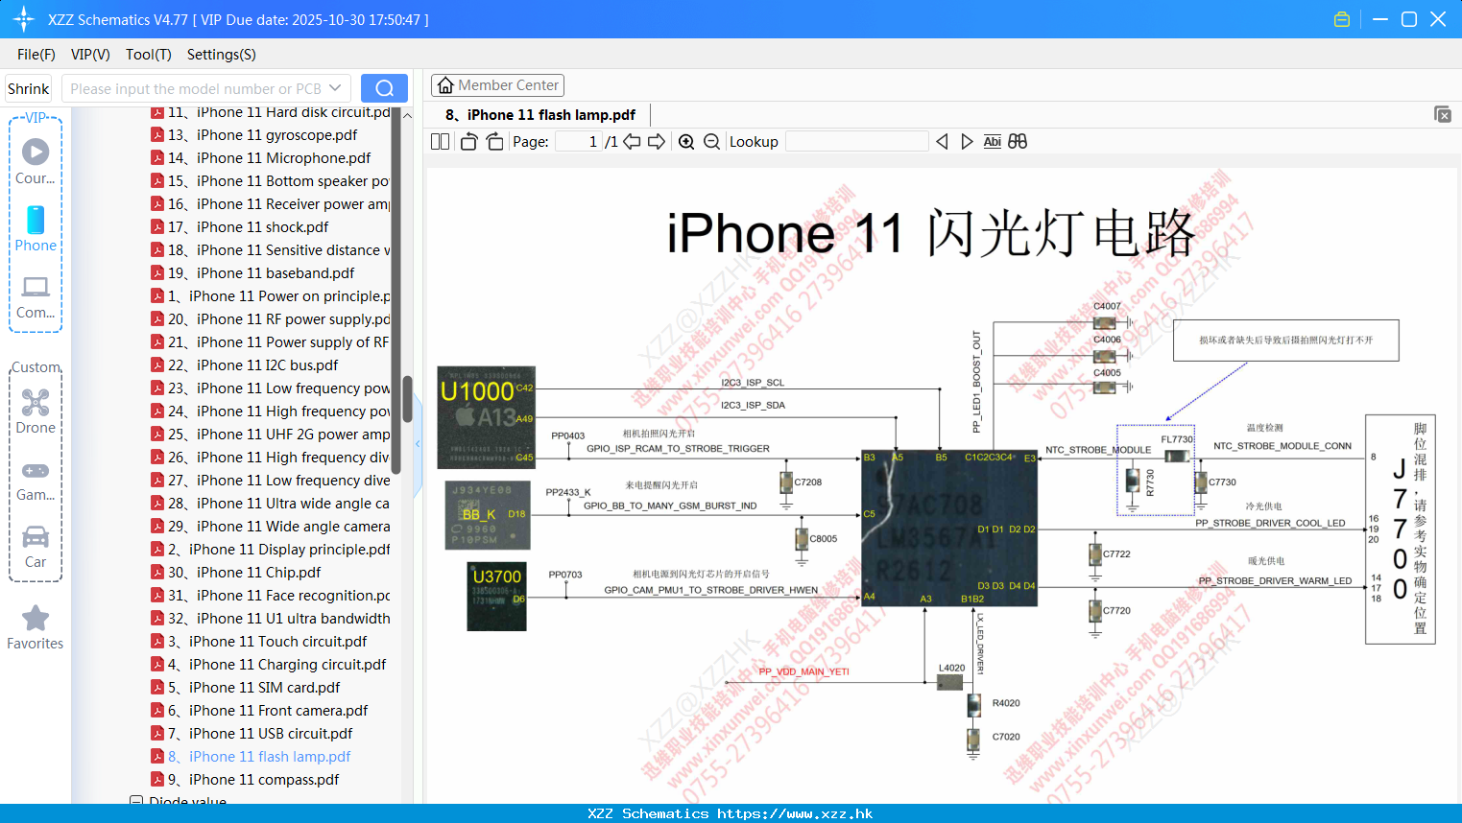
Task: Click the PP_VDD_MAIN_YETI red net label
Action: pos(803,671)
